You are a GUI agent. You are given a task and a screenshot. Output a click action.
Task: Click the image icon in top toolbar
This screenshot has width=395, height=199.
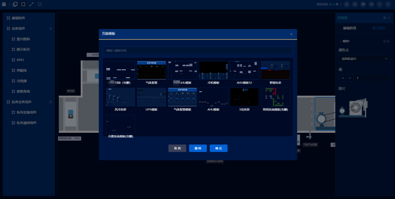tap(363, 4)
